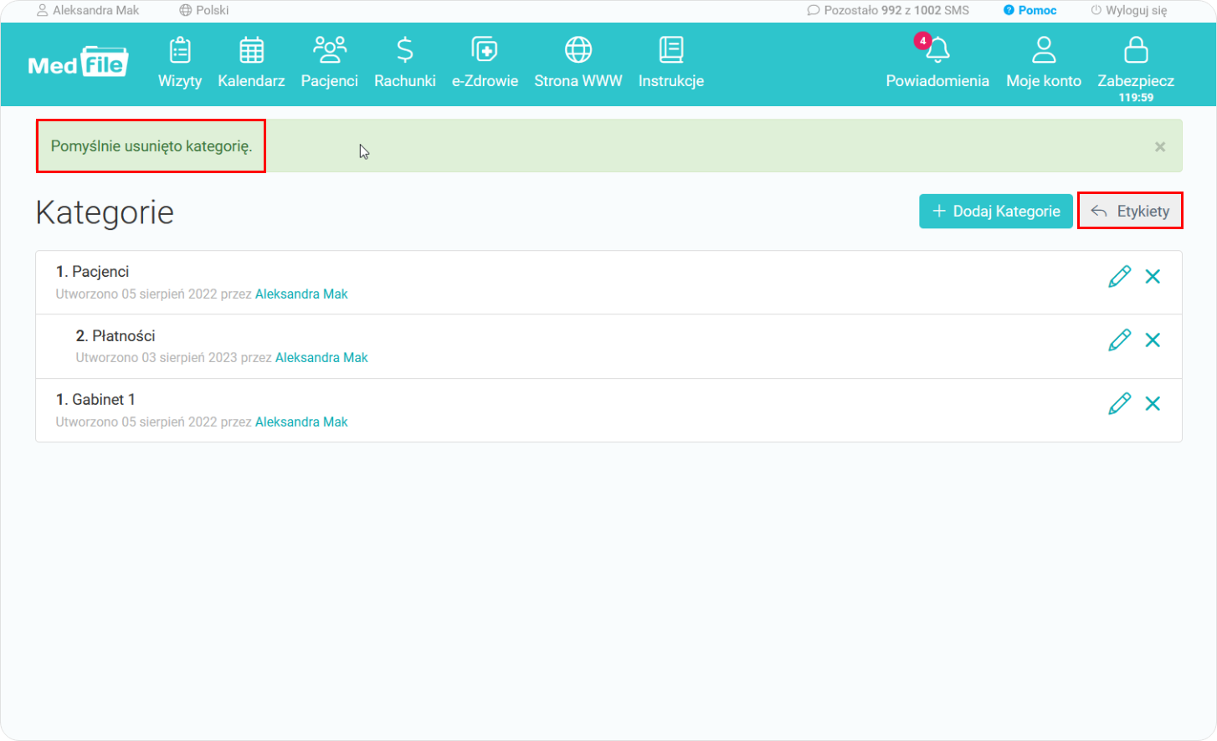Screen dimensions: 1217x741
Task: Go back to Etykiety
Action: pos(1130,211)
